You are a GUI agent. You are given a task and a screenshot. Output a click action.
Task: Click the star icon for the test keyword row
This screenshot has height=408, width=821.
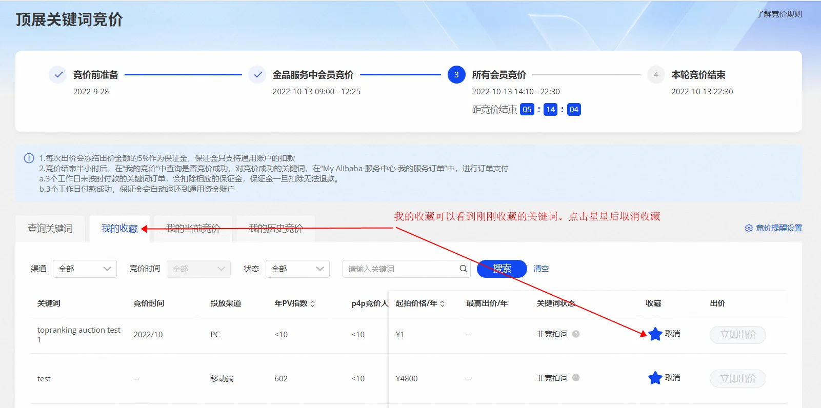click(x=655, y=378)
